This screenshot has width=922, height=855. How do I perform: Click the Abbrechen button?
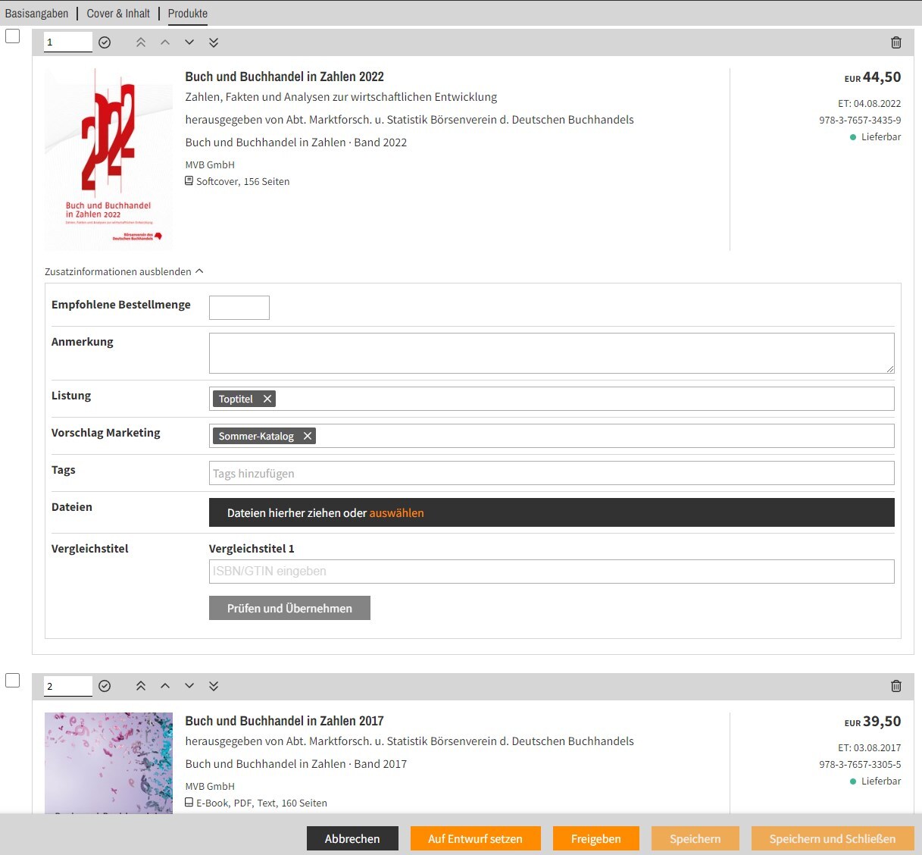pyautogui.click(x=352, y=838)
